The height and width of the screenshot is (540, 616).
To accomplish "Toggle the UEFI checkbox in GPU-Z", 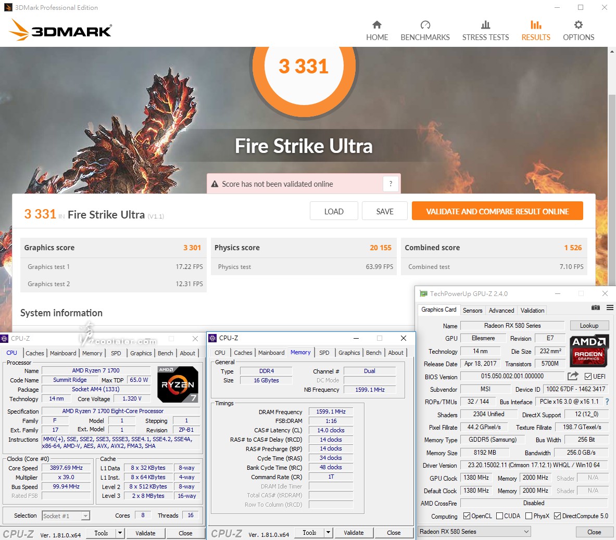I will point(588,376).
